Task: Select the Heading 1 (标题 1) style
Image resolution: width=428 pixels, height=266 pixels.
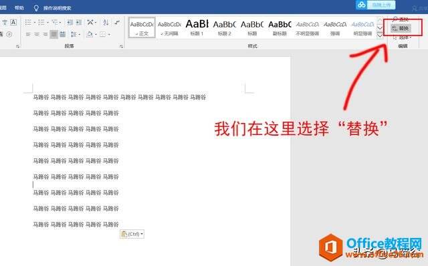Action: (x=197, y=27)
